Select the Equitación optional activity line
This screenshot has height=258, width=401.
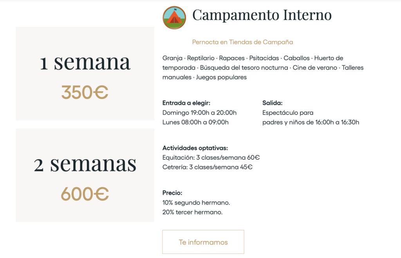point(211,157)
